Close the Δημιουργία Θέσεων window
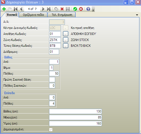Image resolution: width=141 pixels, height=134 pixels. click(x=138, y=2)
